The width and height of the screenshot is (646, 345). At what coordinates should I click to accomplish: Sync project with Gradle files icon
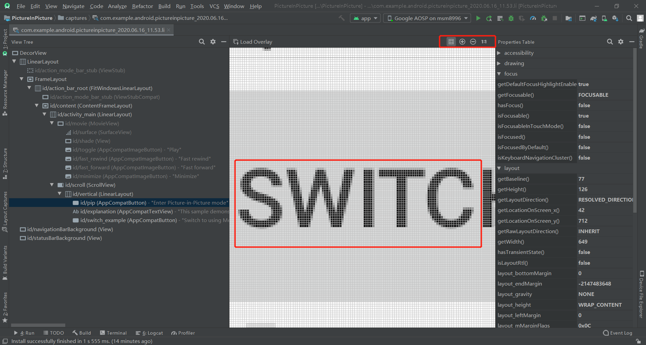coord(593,18)
